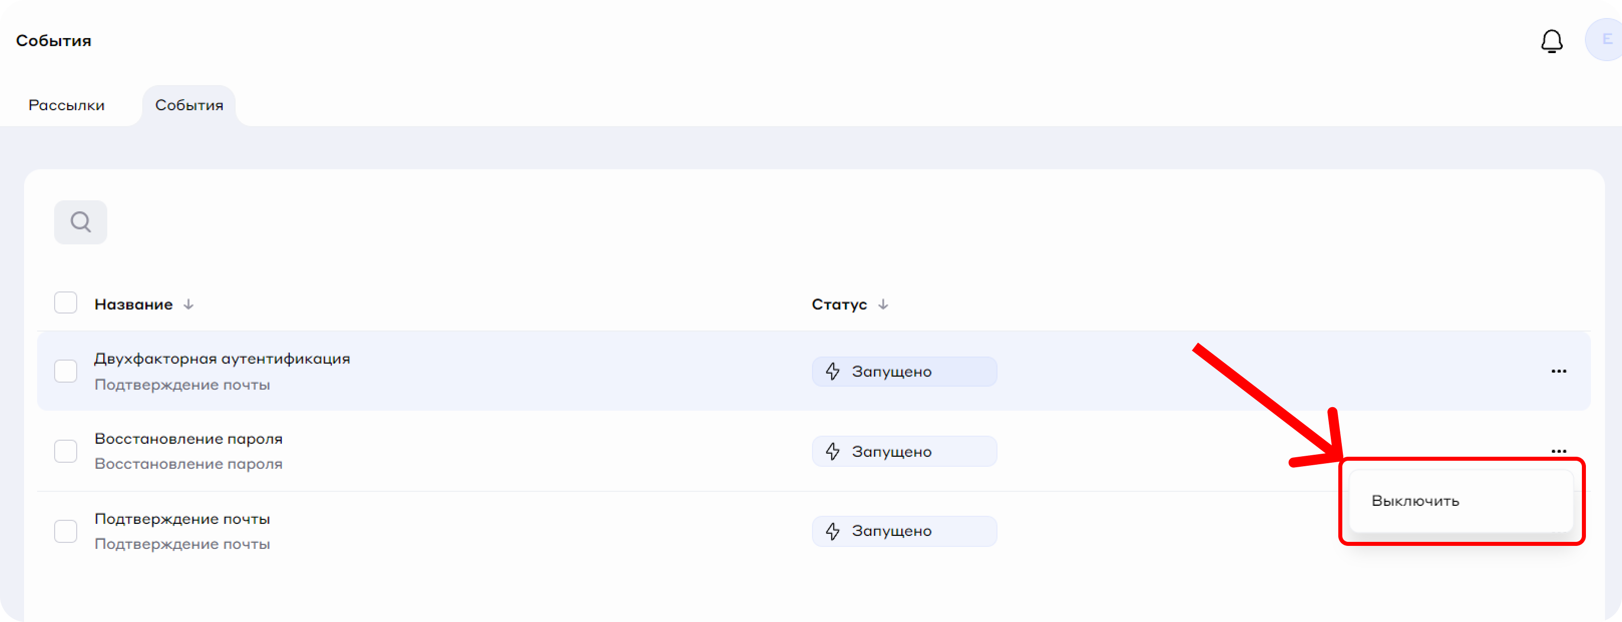The height and width of the screenshot is (622, 1622).
Task: Check the Двухфакторная аутентификация row checkbox
Action: [x=66, y=371]
